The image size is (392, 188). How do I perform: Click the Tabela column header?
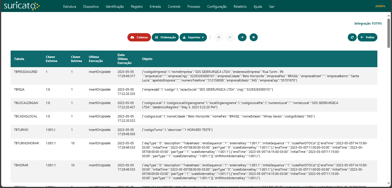tap(19, 59)
